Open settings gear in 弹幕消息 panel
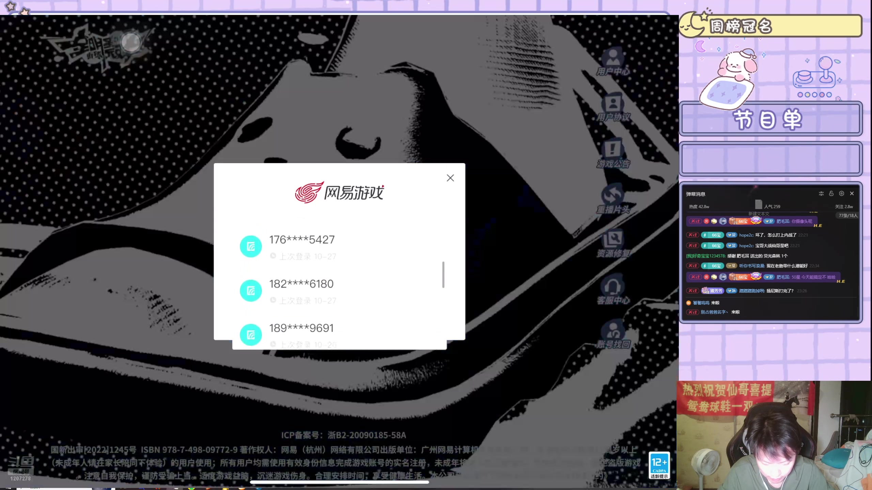 841,194
